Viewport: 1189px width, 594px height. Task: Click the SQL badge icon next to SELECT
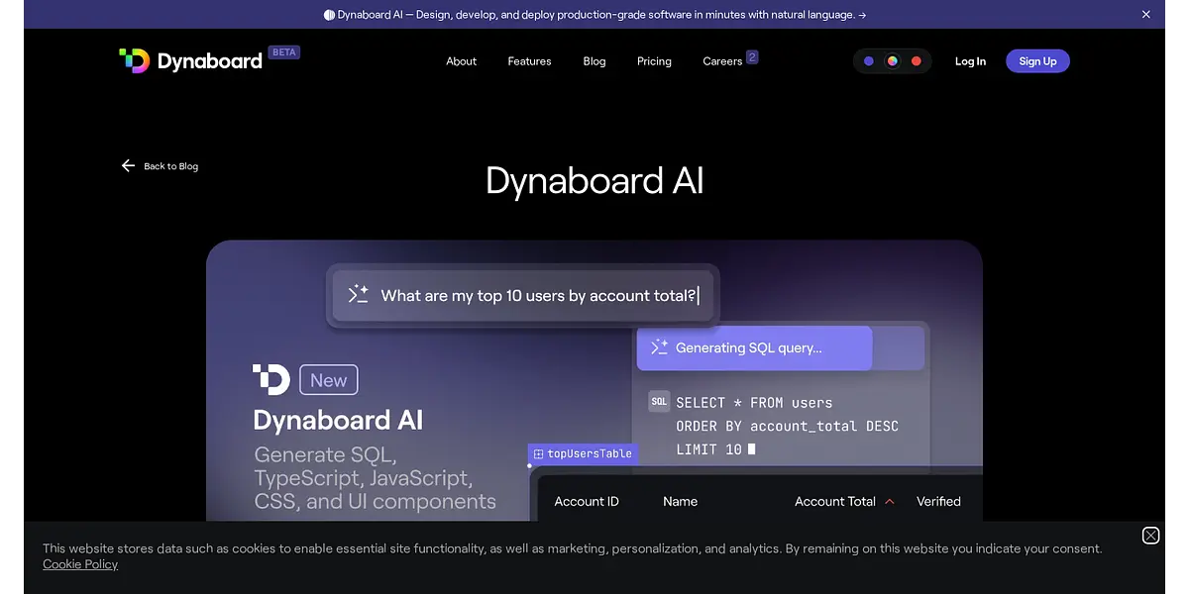pyautogui.click(x=659, y=401)
